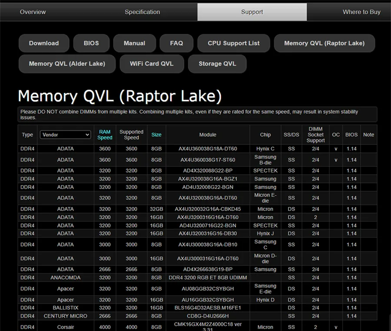The height and width of the screenshot is (331, 391).
Task: Click the ANACOMDA vendor cell
Action: click(65, 278)
